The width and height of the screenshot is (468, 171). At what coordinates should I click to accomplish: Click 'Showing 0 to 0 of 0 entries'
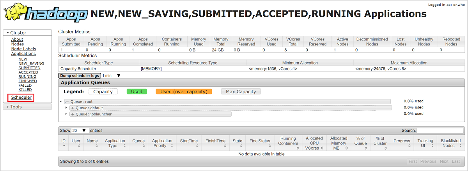coord(85,161)
